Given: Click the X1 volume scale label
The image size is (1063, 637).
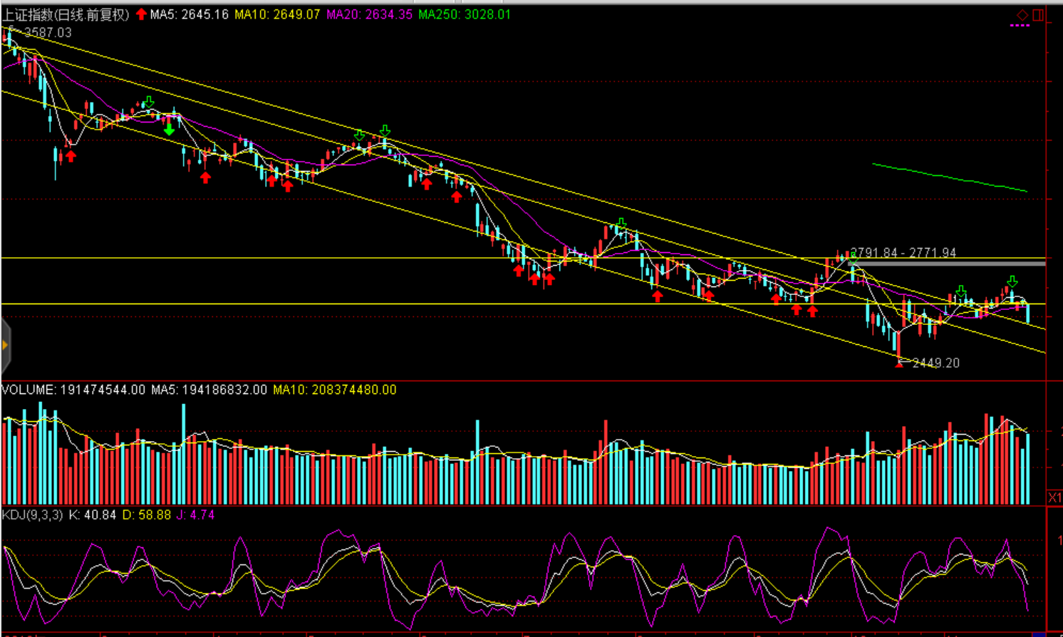Looking at the screenshot, I should click(1054, 497).
